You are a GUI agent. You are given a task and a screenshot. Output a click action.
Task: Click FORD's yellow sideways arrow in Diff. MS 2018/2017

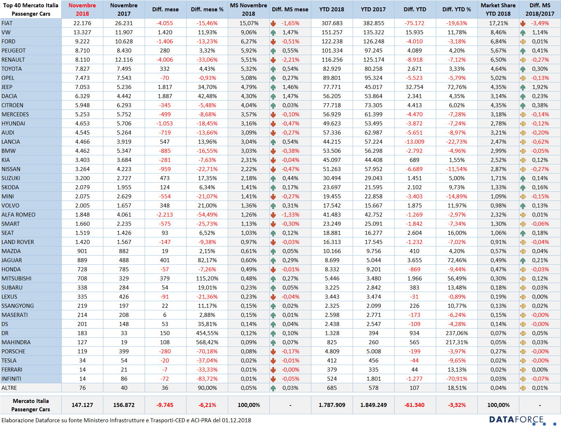(x=523, y=42)
